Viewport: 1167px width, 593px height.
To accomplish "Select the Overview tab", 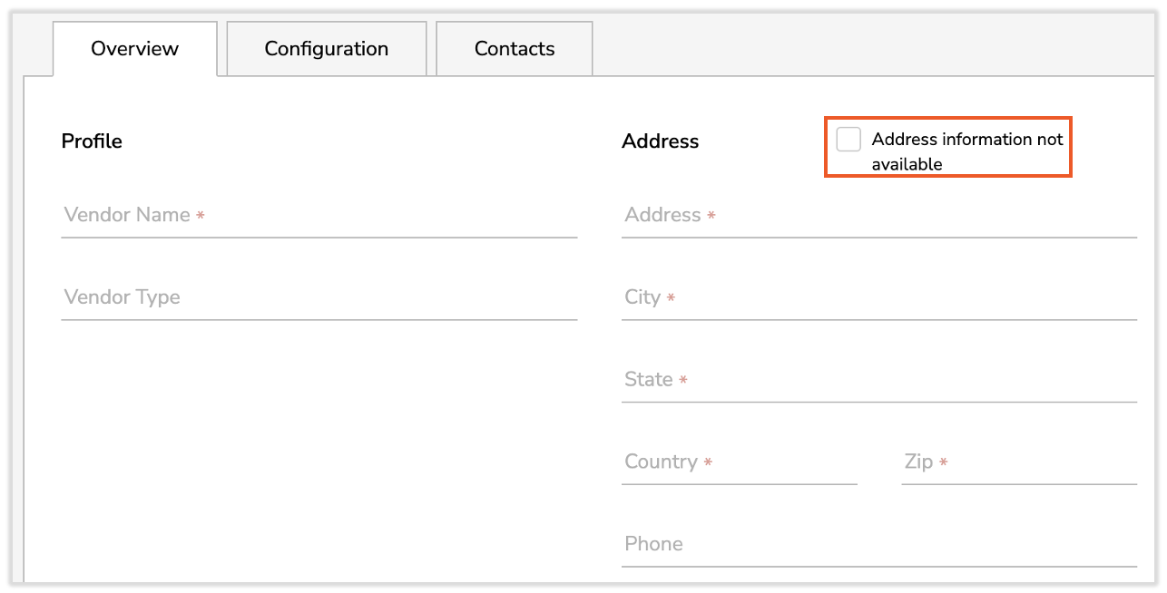I will 133,48.
